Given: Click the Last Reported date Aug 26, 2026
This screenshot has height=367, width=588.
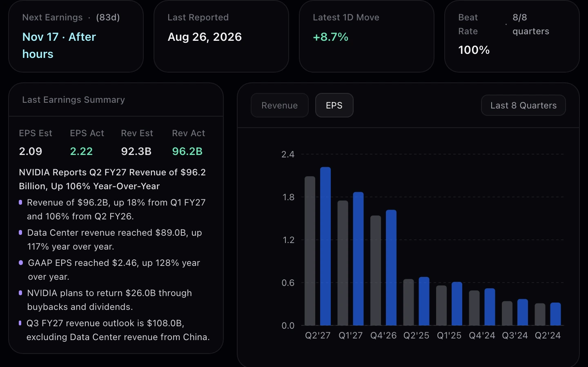Looking at the screenshot, I should (205, 37).
